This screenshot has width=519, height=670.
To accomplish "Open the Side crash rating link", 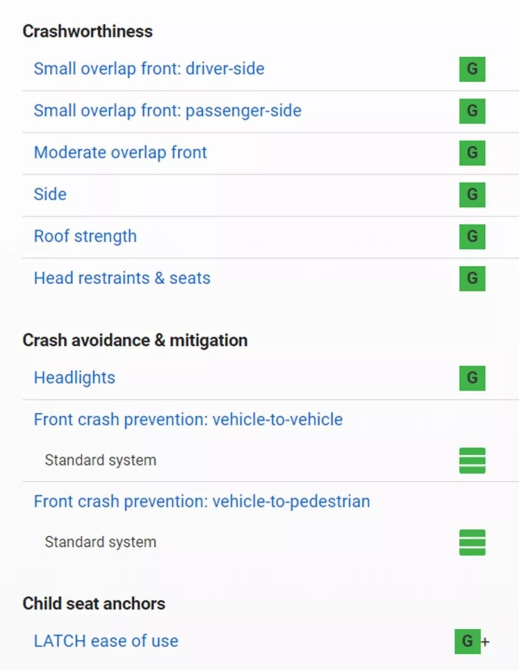I will (x=50, y=194).
